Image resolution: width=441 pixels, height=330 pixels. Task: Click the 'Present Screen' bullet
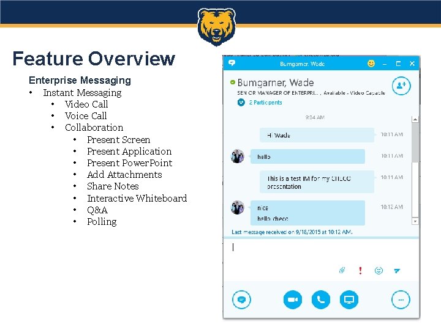(x=119, y=140)
